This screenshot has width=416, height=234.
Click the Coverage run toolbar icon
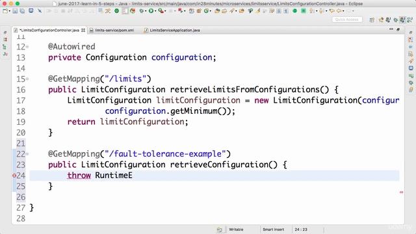pyautogui.click(x=161, y=11)
